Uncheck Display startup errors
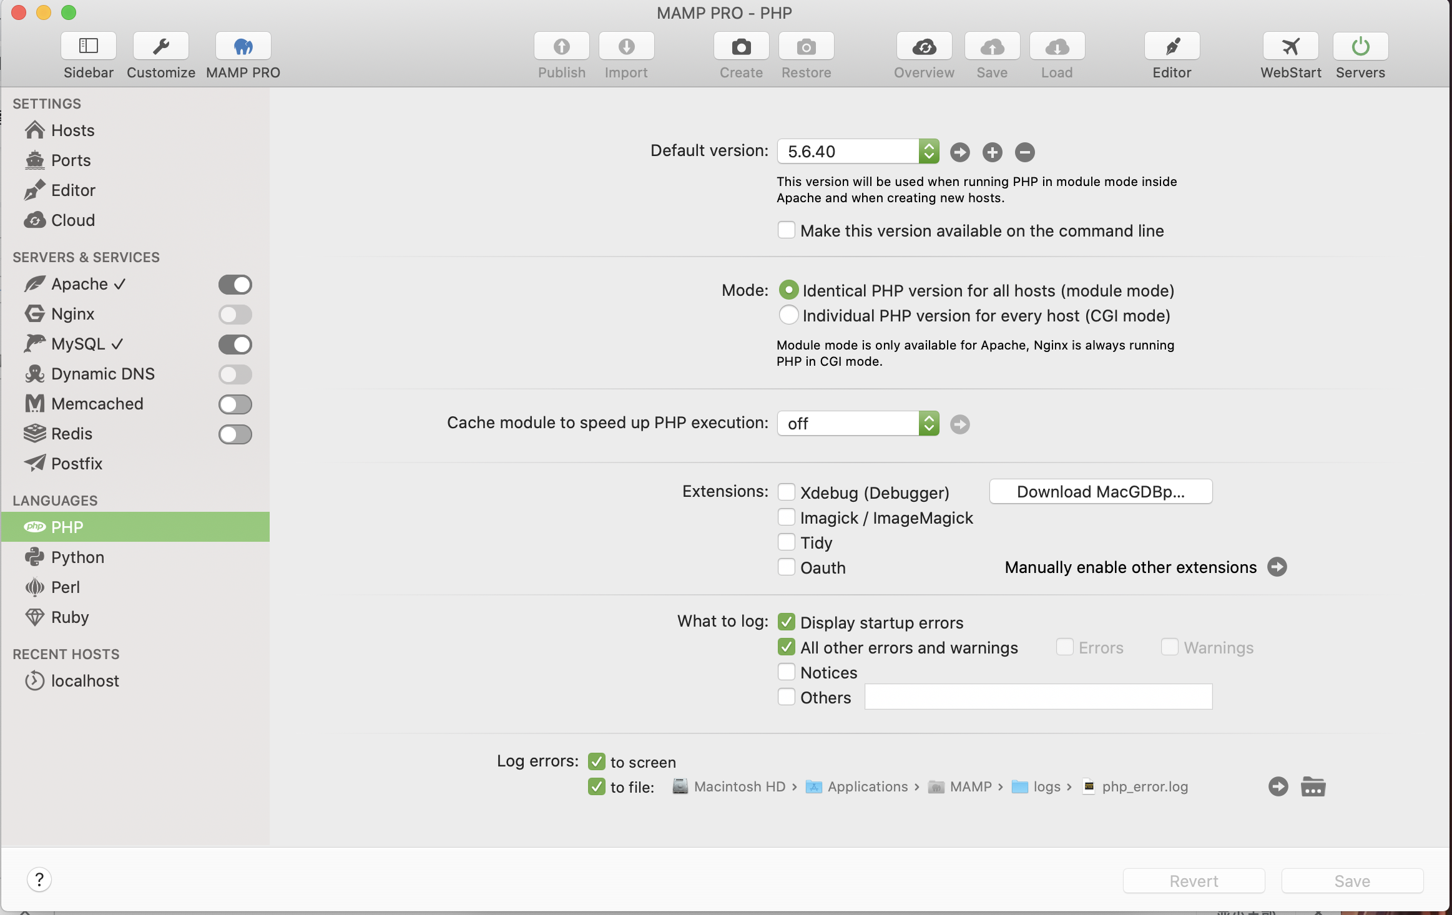 [x=787, y=622]
